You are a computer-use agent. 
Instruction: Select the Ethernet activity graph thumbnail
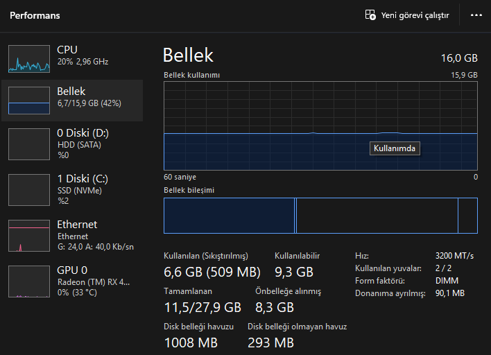coord(29,235)
